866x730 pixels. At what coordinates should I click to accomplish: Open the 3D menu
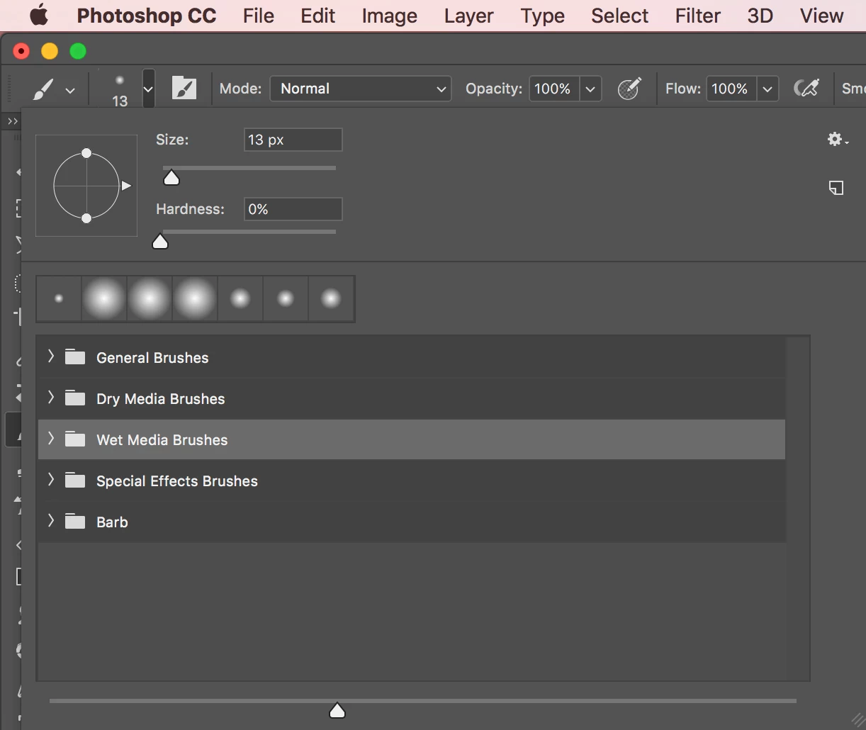tap(760, 16)
